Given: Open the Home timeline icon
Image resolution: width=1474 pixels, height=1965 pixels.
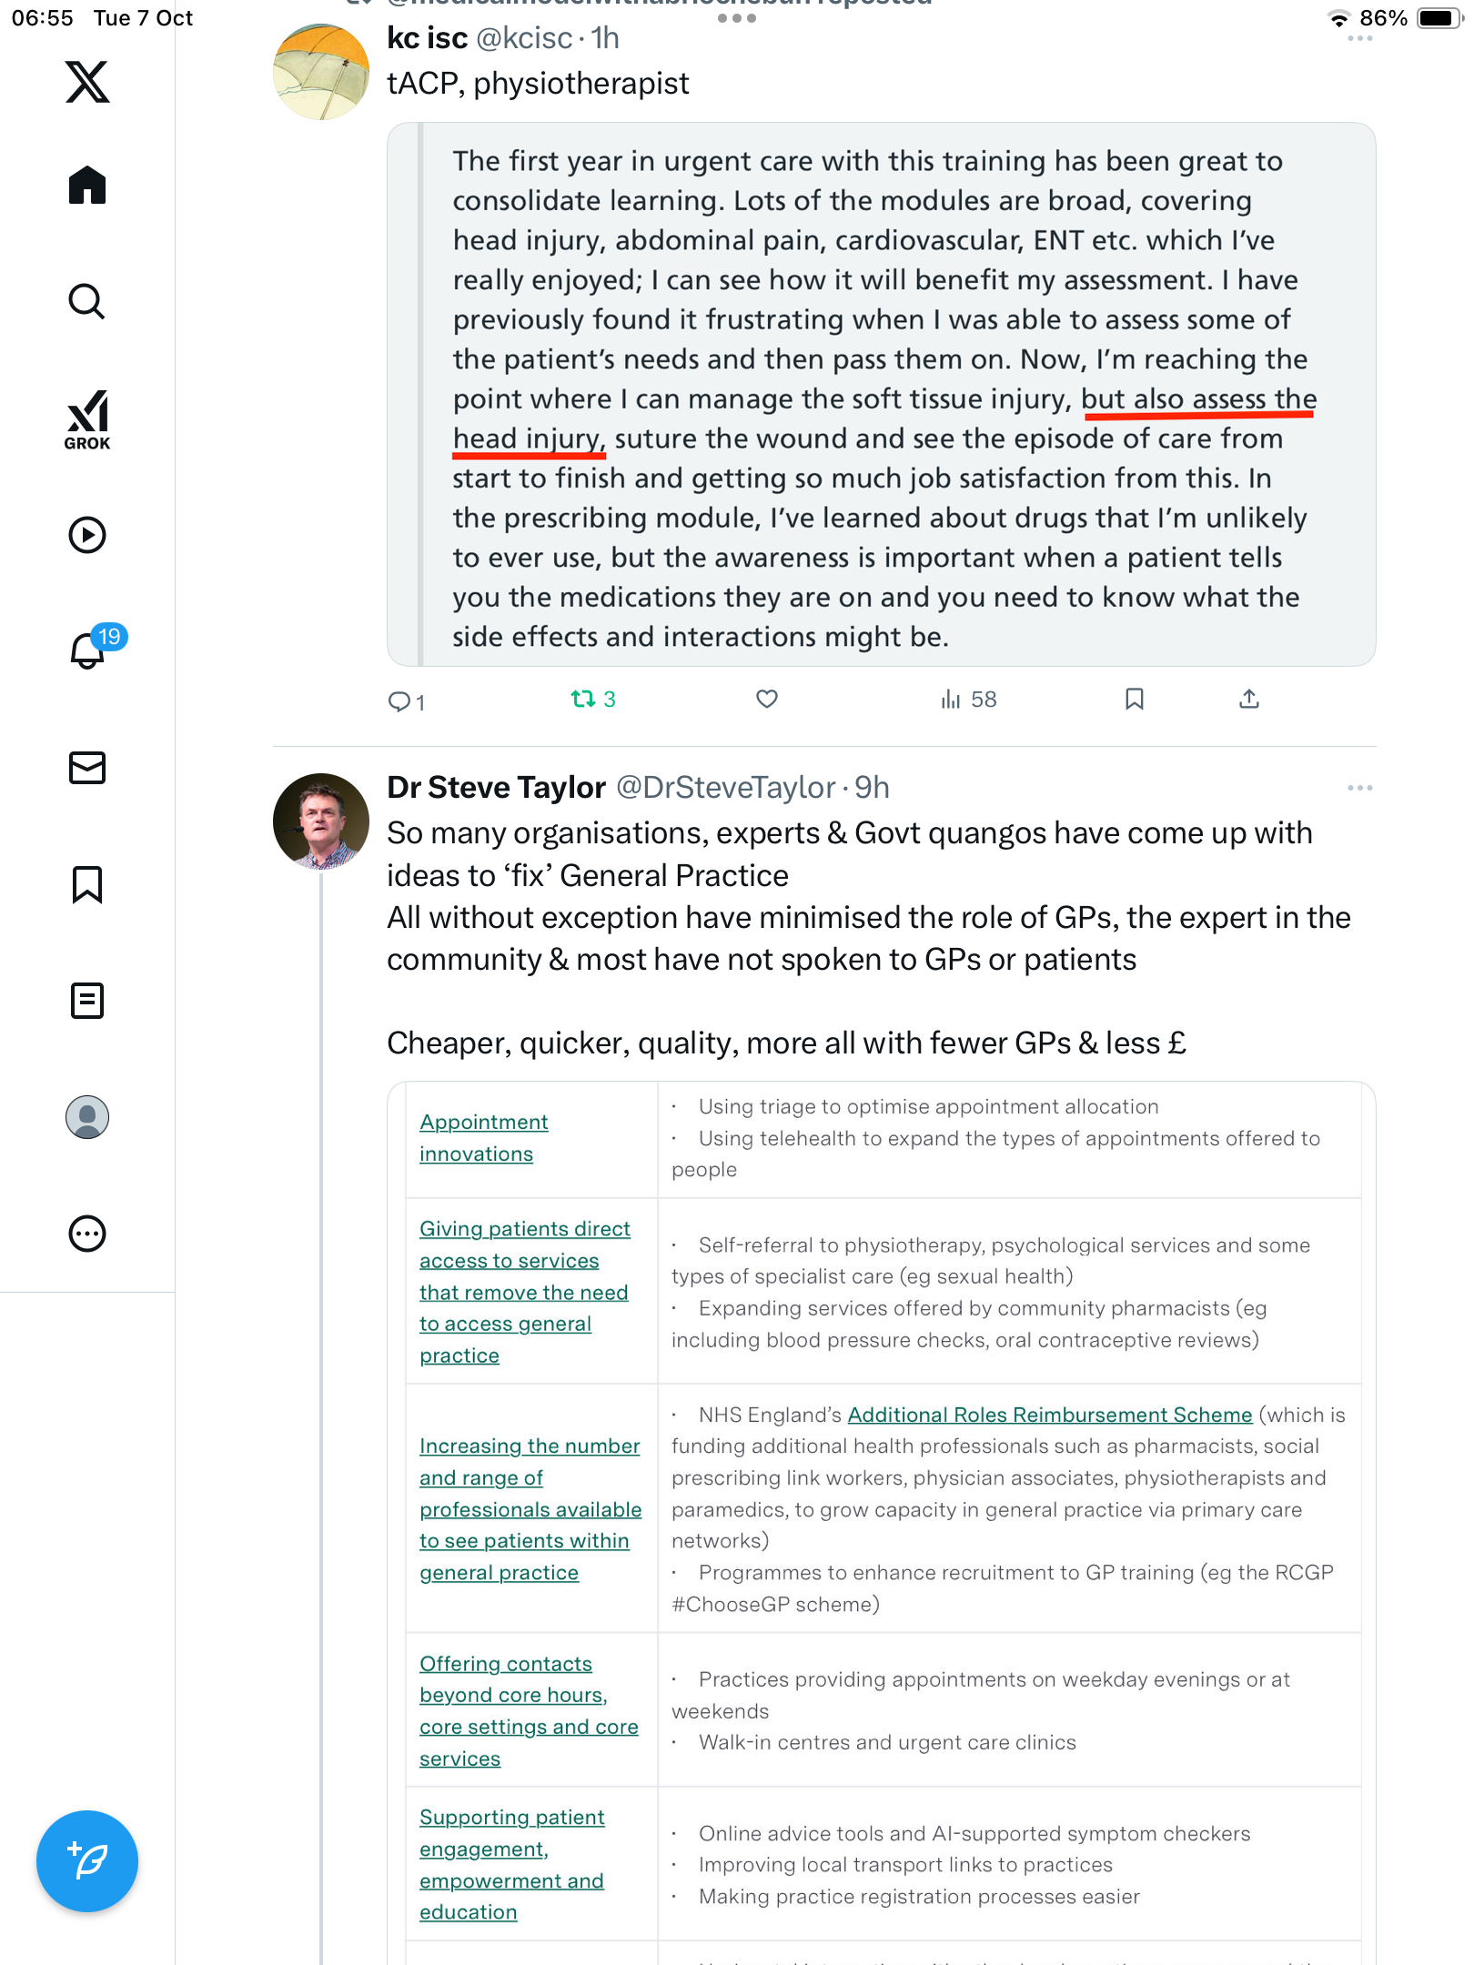Looking at the screenshot, I should click(x=87, y=186).
